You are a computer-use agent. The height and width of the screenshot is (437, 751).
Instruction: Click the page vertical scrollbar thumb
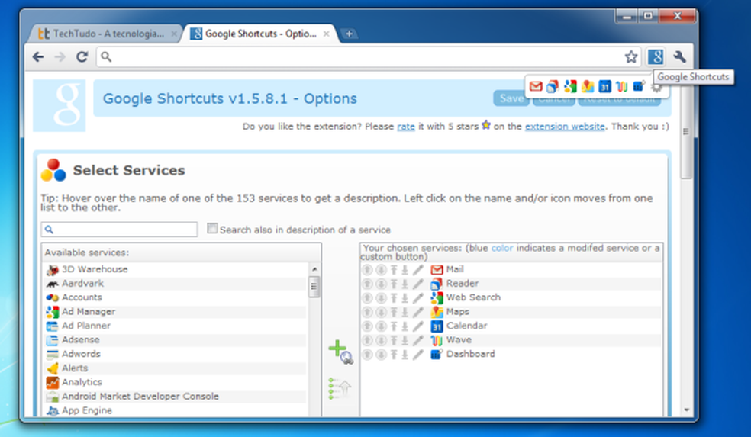coord(686,132)
